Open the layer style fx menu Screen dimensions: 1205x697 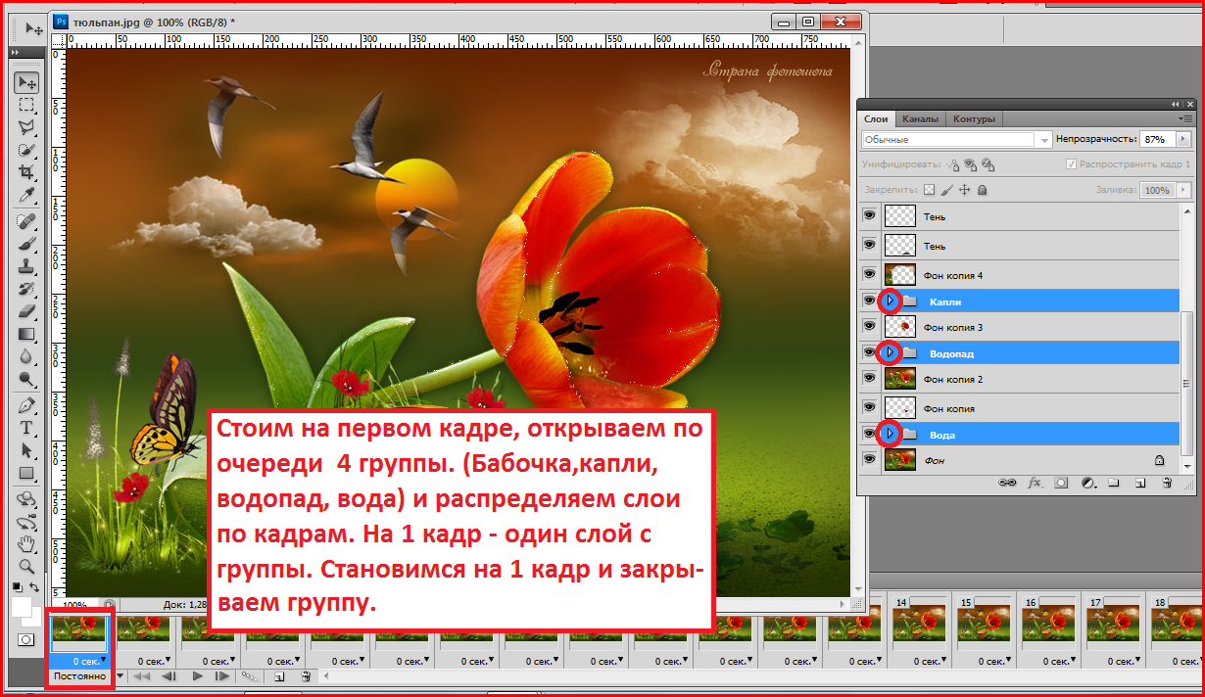(1035, 483)
